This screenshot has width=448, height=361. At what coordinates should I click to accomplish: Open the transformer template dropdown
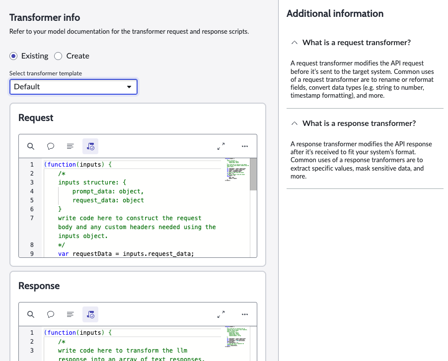pyautogui.click(x=74, y=87)
